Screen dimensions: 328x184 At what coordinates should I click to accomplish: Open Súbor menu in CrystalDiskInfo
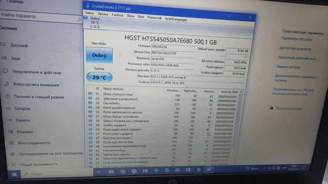[x=90, y=13]
